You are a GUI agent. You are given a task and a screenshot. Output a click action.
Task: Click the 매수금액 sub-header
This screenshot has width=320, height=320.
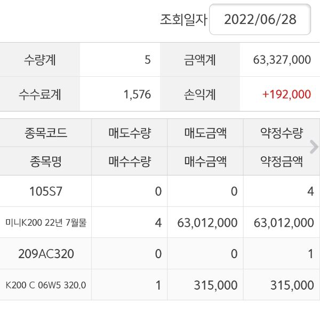[x=205, y=161]
